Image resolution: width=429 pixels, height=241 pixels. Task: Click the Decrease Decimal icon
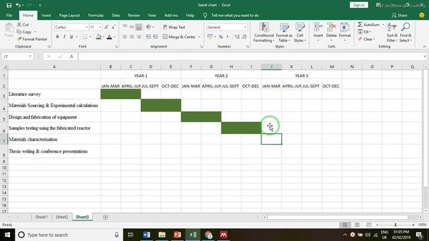pyautogui.click(x=244, y=37)
